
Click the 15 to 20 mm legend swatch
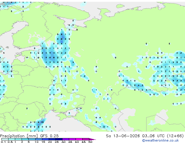tap(46, 139)
